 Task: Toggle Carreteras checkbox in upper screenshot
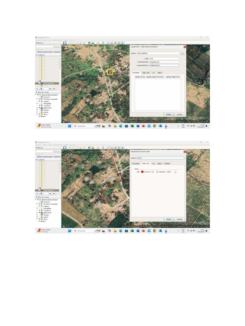[x=40, y=106]
